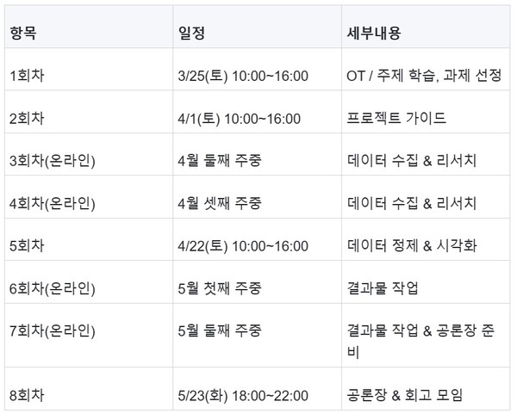517x420 pixels.
Task: Select the 1회차 cell
Action: pyautogui.click(x=26, y=76)
